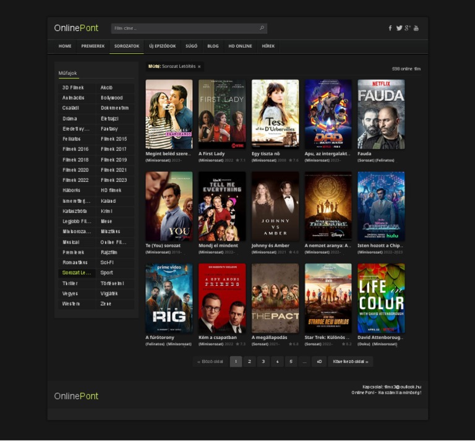Open the First Lady poster
Image resolution: width=475 pixels, height=441 pixels.
point(222,114)
